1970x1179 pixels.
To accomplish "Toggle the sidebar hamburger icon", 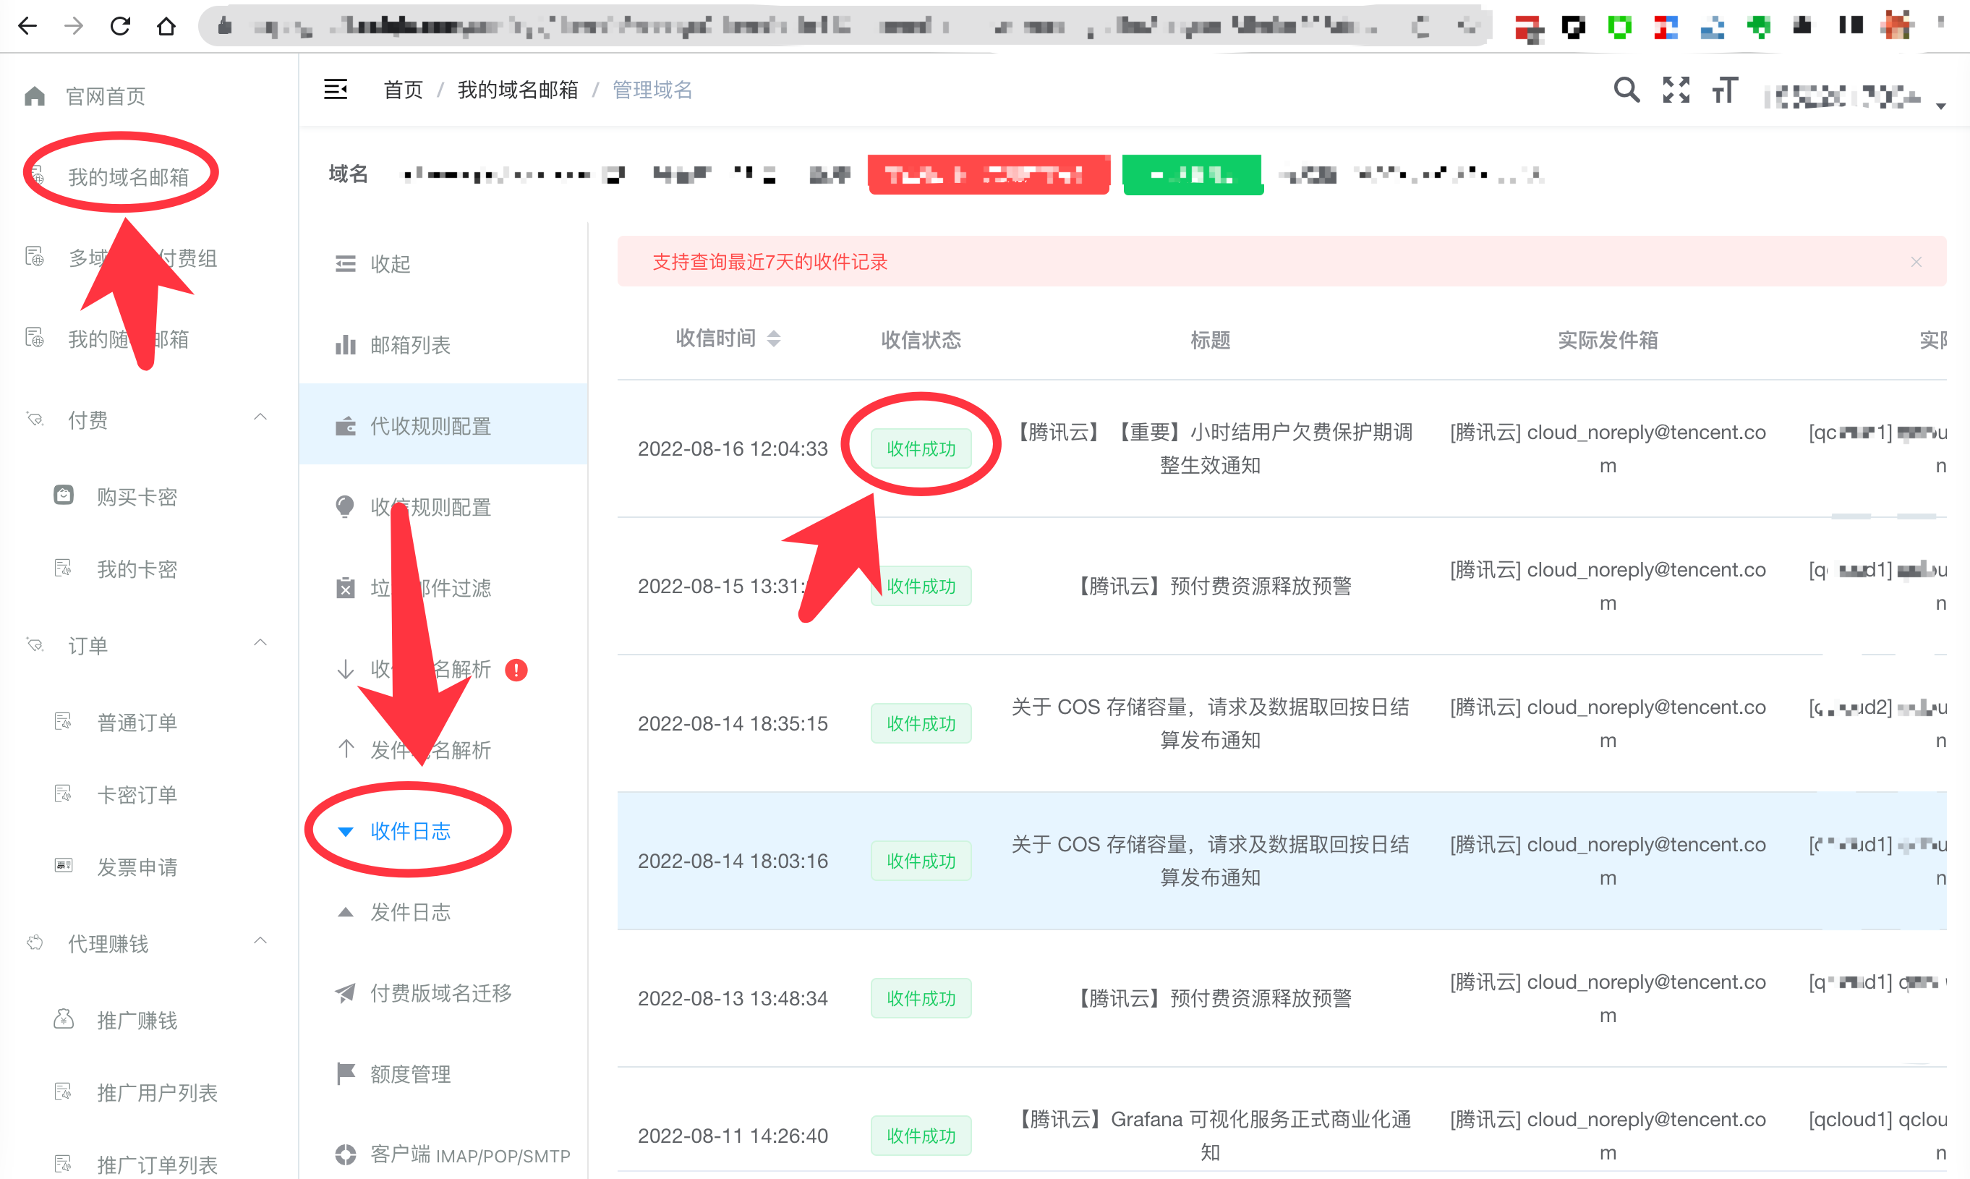I will pos(336,89).
